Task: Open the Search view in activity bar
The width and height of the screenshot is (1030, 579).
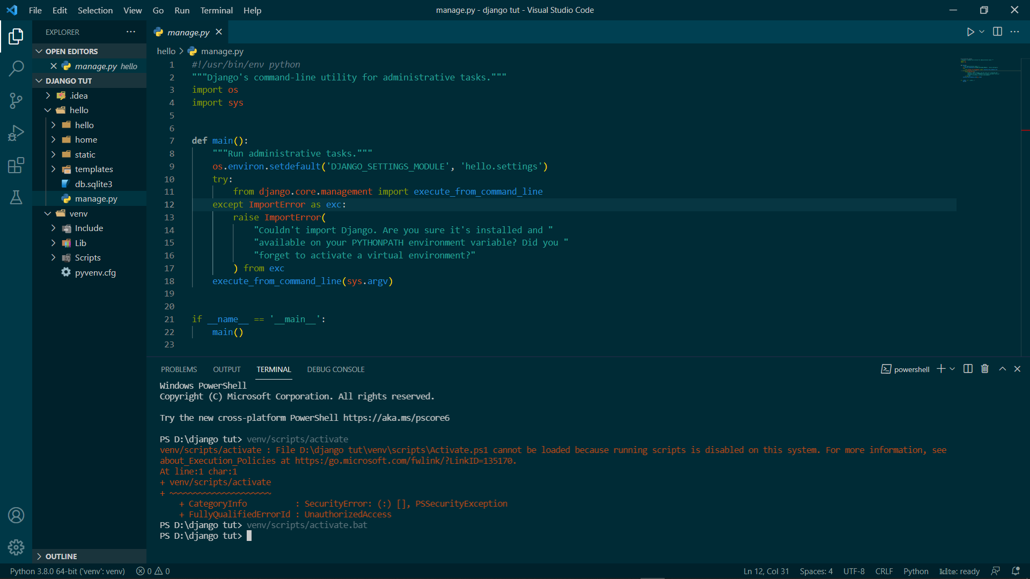Action: pos(16,68)
